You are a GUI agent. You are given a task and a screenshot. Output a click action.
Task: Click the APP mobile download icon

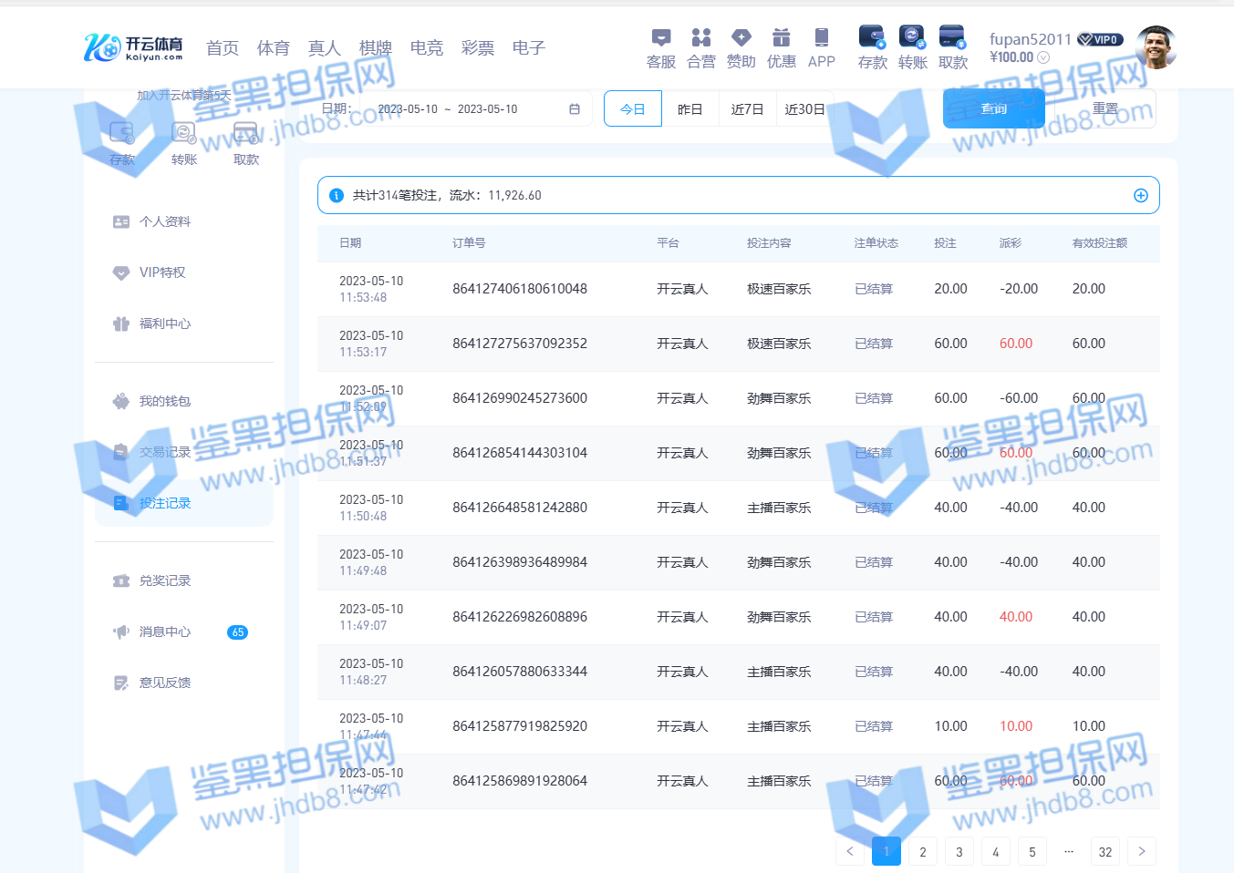coord(822,38)
